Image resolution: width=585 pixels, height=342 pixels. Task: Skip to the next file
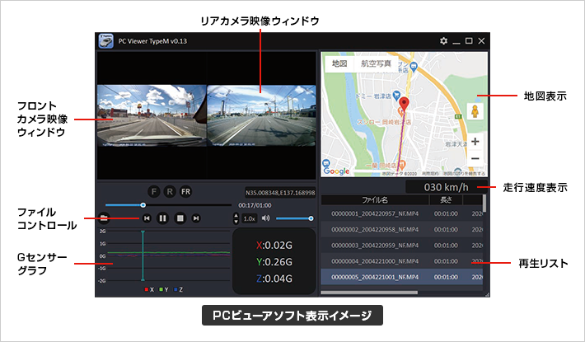(196, 218)
